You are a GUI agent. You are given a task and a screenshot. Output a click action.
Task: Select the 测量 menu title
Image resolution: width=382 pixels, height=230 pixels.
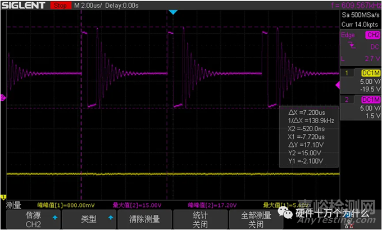(13, 205)
